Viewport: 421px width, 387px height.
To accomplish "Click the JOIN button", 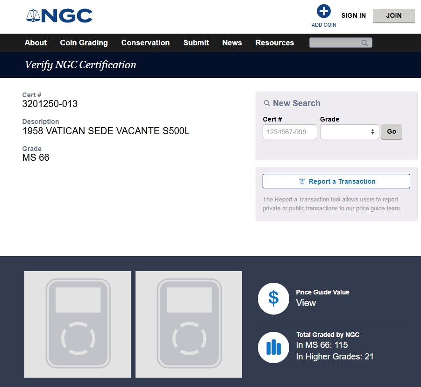I will click(393, 16).
